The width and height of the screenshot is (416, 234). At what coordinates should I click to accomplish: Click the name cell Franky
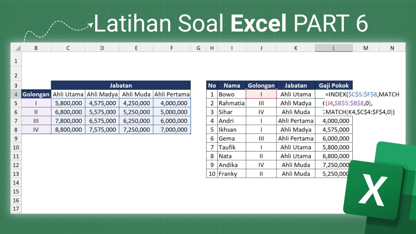pos(232,174)
